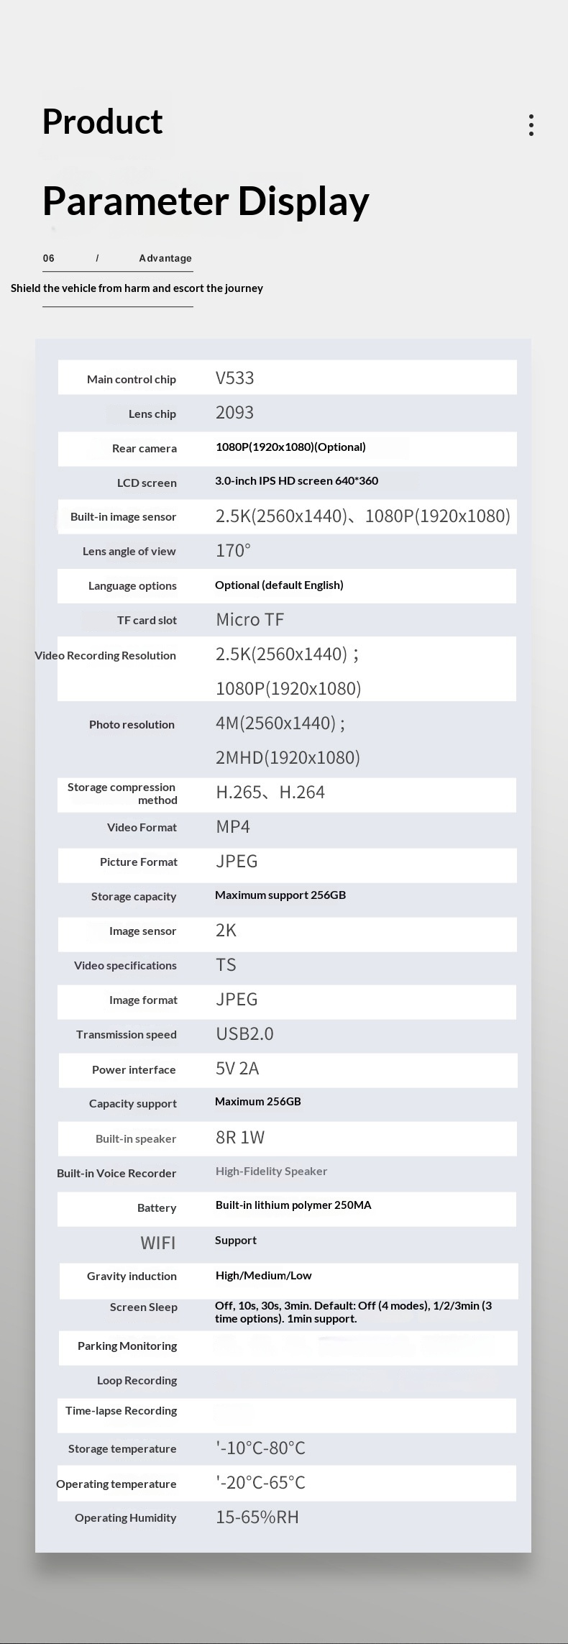The image size is (568, 1644).
Task: Select the vehicle shield tagline text
Action: click(x=137, y=288)
